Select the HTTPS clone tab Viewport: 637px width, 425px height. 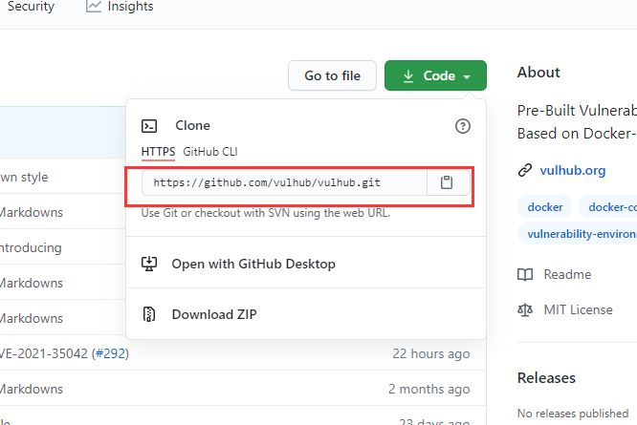158,152
